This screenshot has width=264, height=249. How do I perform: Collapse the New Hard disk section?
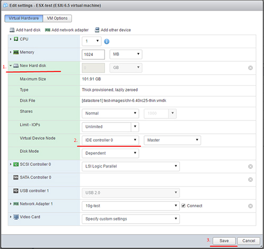point(11,66)
